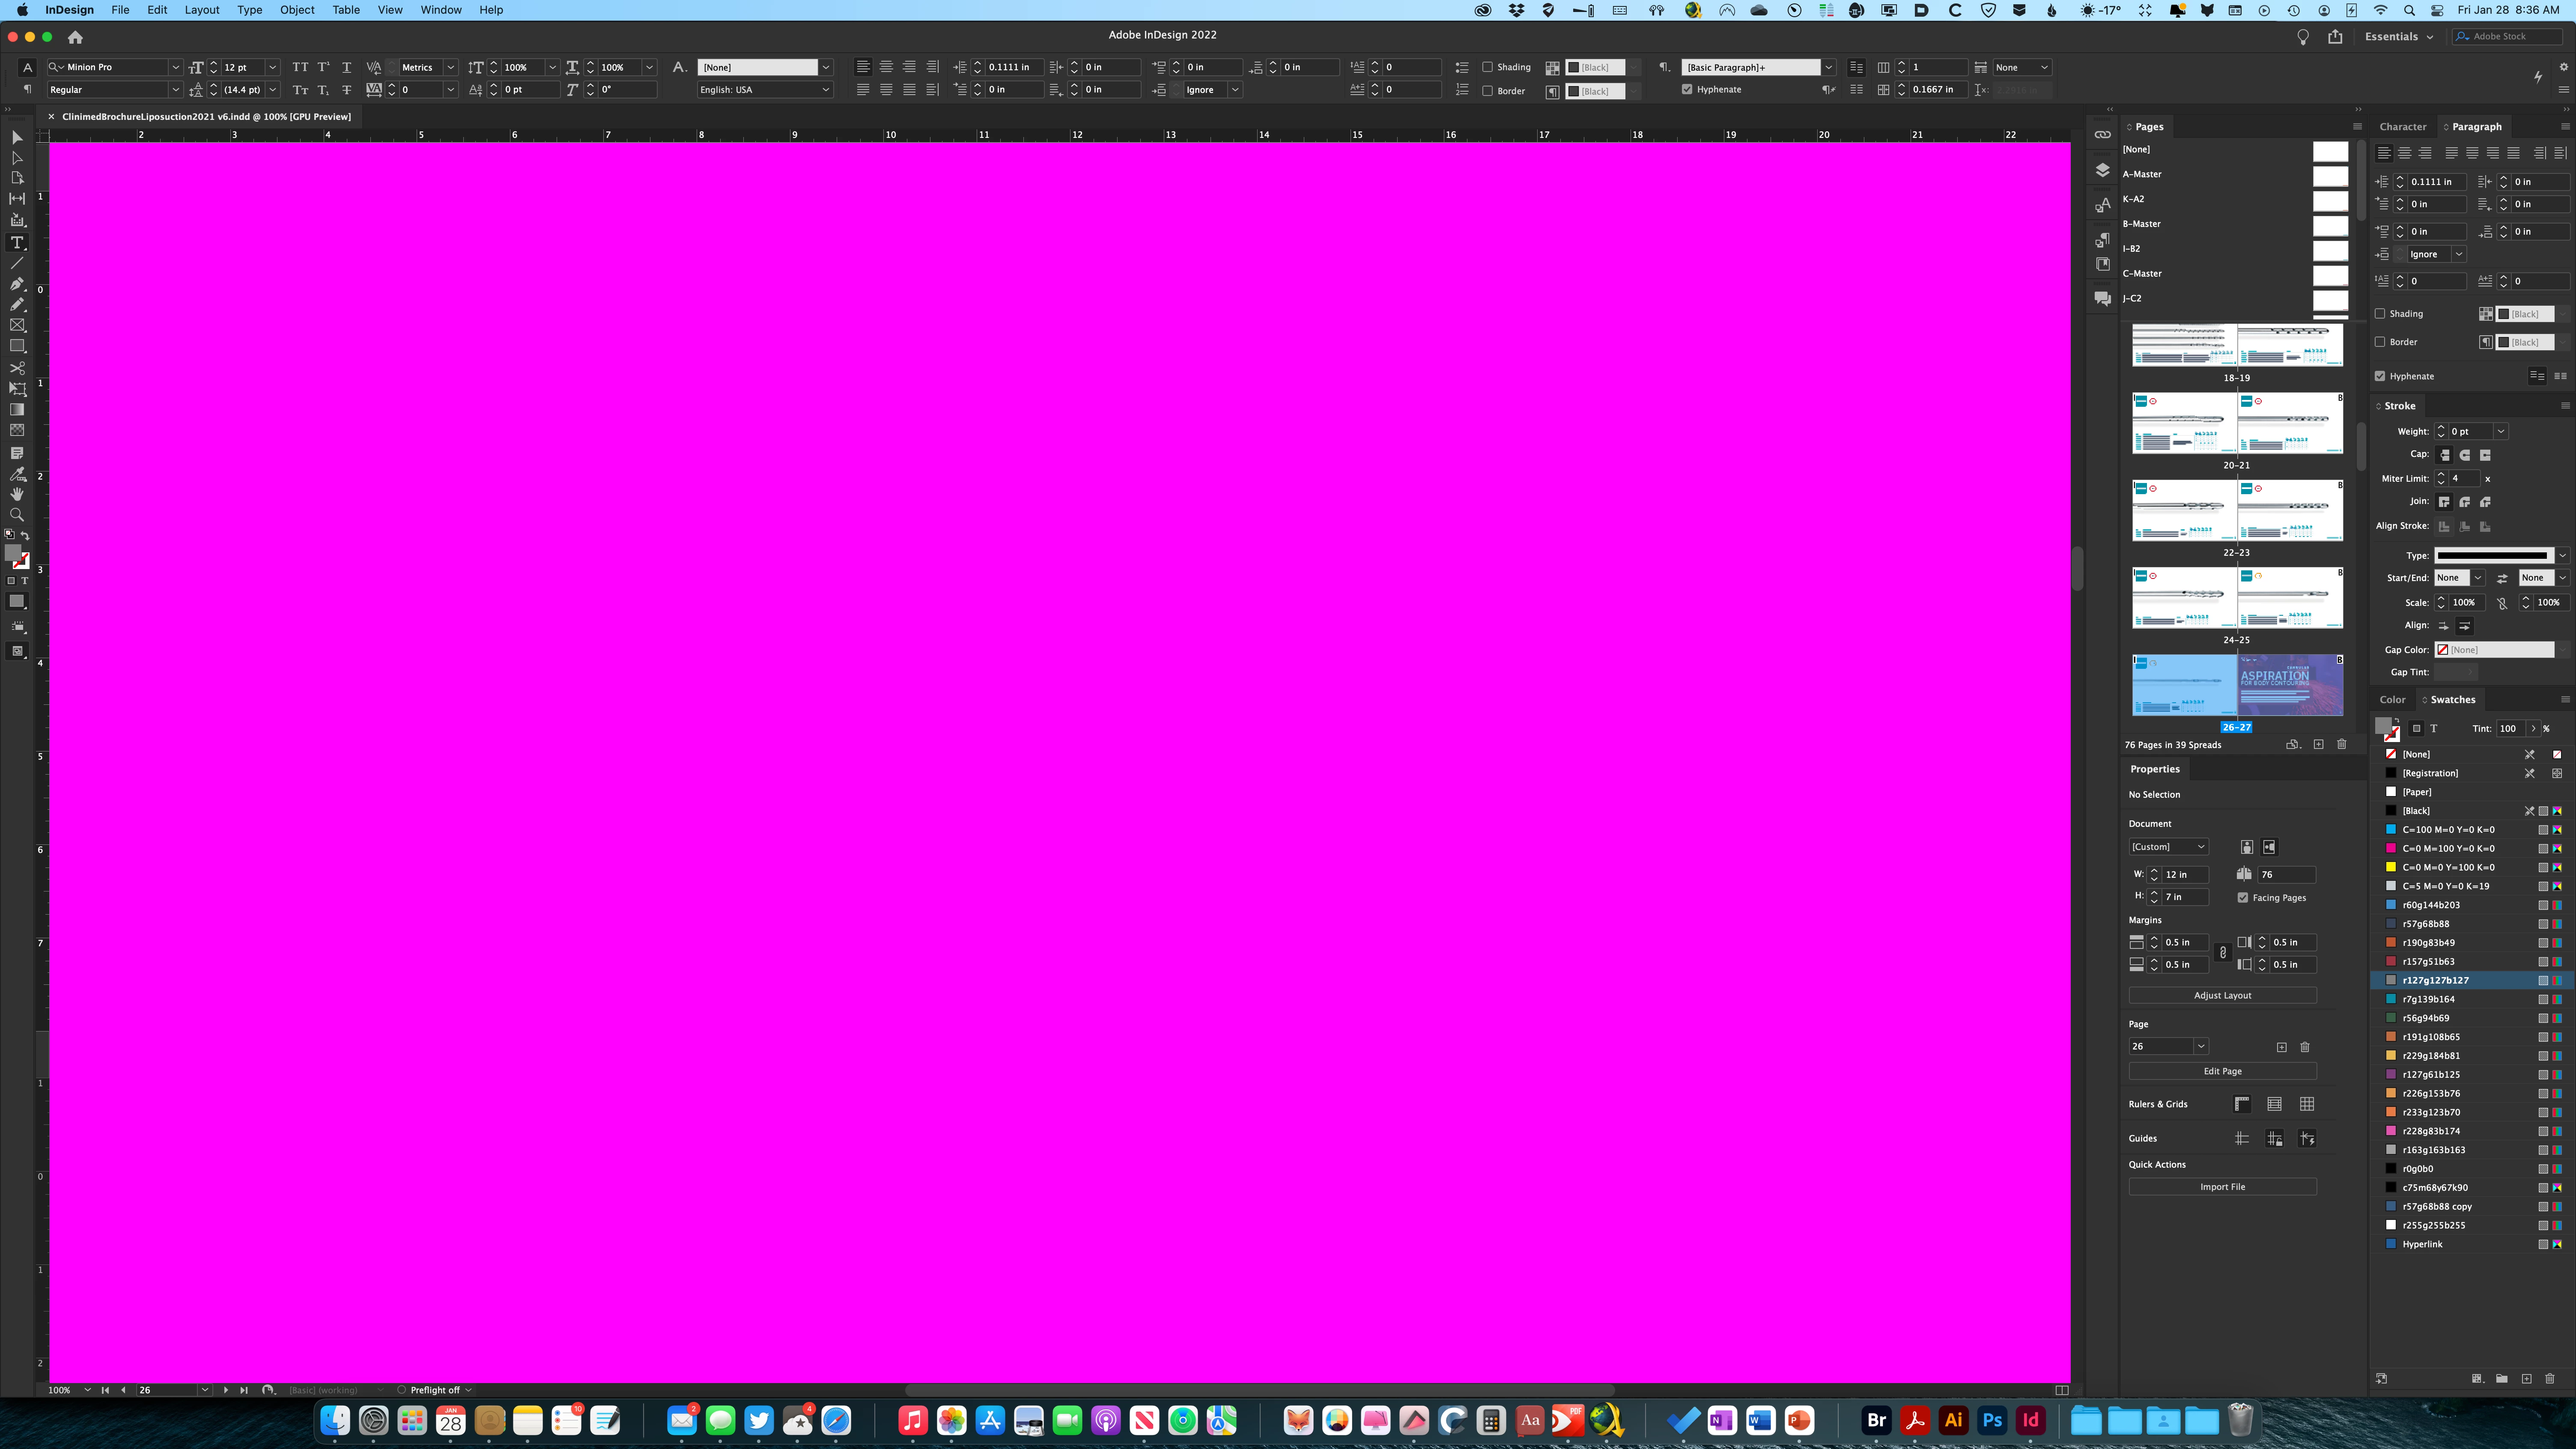Open the Layout menu
This screenshot has width=2576, height=1449.
(x=201, y=10)
